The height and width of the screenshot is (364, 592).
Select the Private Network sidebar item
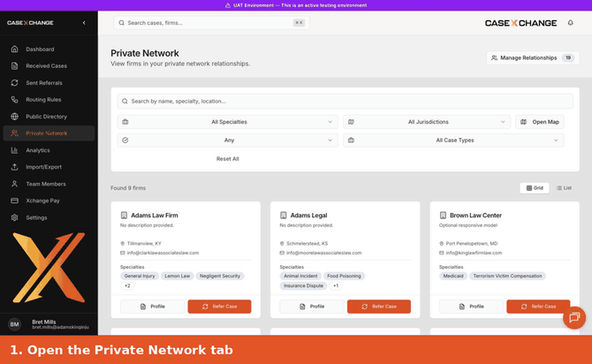(49, 133)
